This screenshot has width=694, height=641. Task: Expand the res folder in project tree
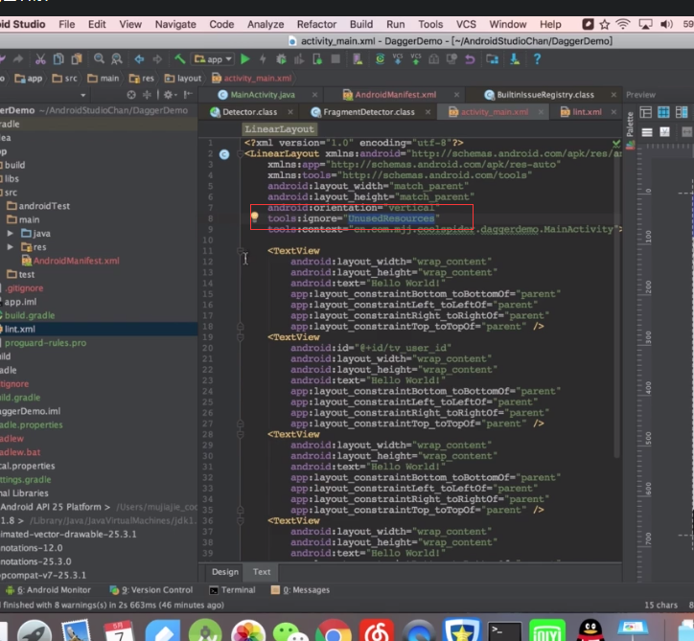coord(11,247)
